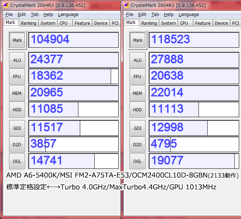The height and width of the screenshot is (219, 241).
Task: Switch to System tab in right window
Action: (x=168, y=23)
